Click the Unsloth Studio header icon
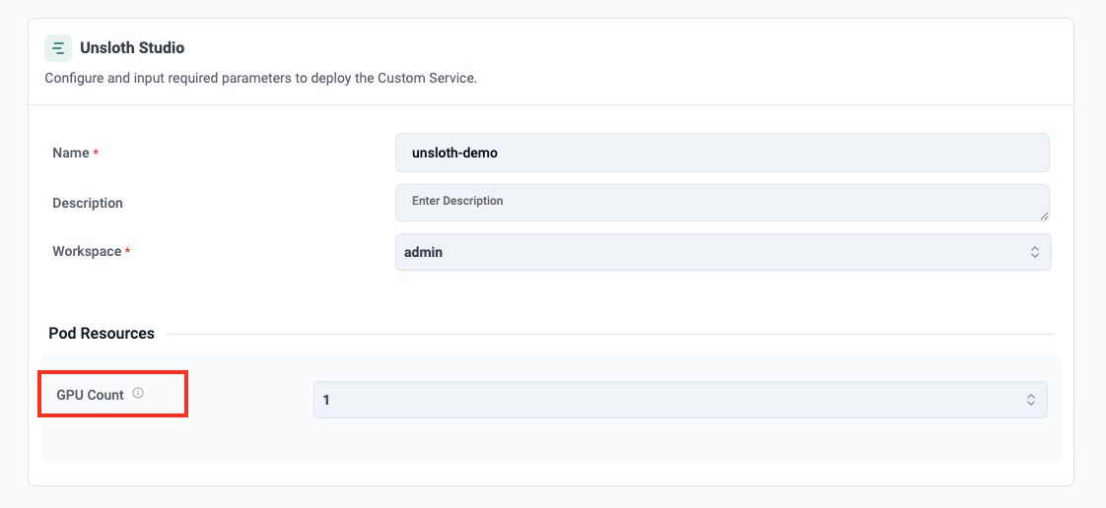The image size is (1106, 508). [x=58, y=48]
